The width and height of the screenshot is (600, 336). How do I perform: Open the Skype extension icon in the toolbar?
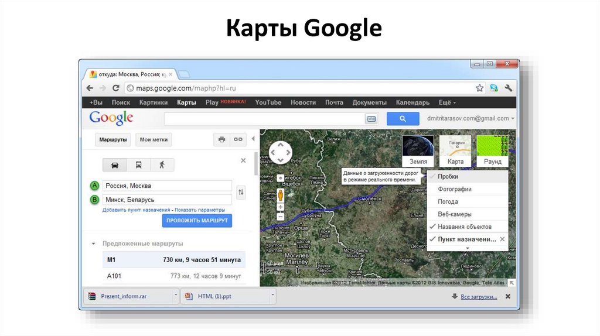coord(493,88)
